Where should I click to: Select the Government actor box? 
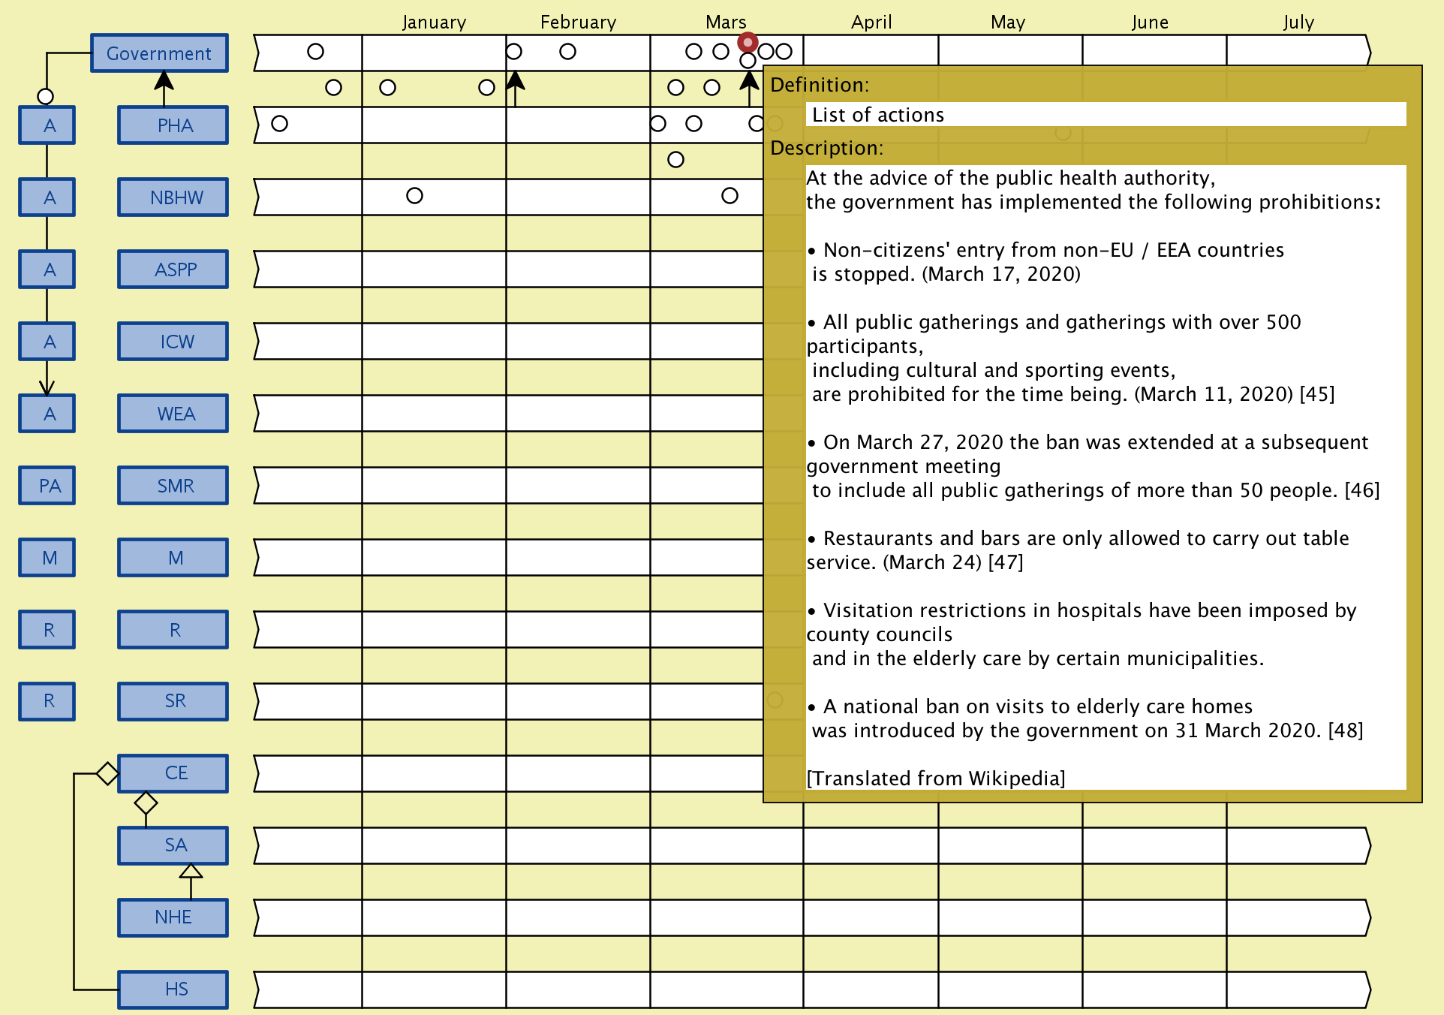pyautogui.click(x=159, y=53)
